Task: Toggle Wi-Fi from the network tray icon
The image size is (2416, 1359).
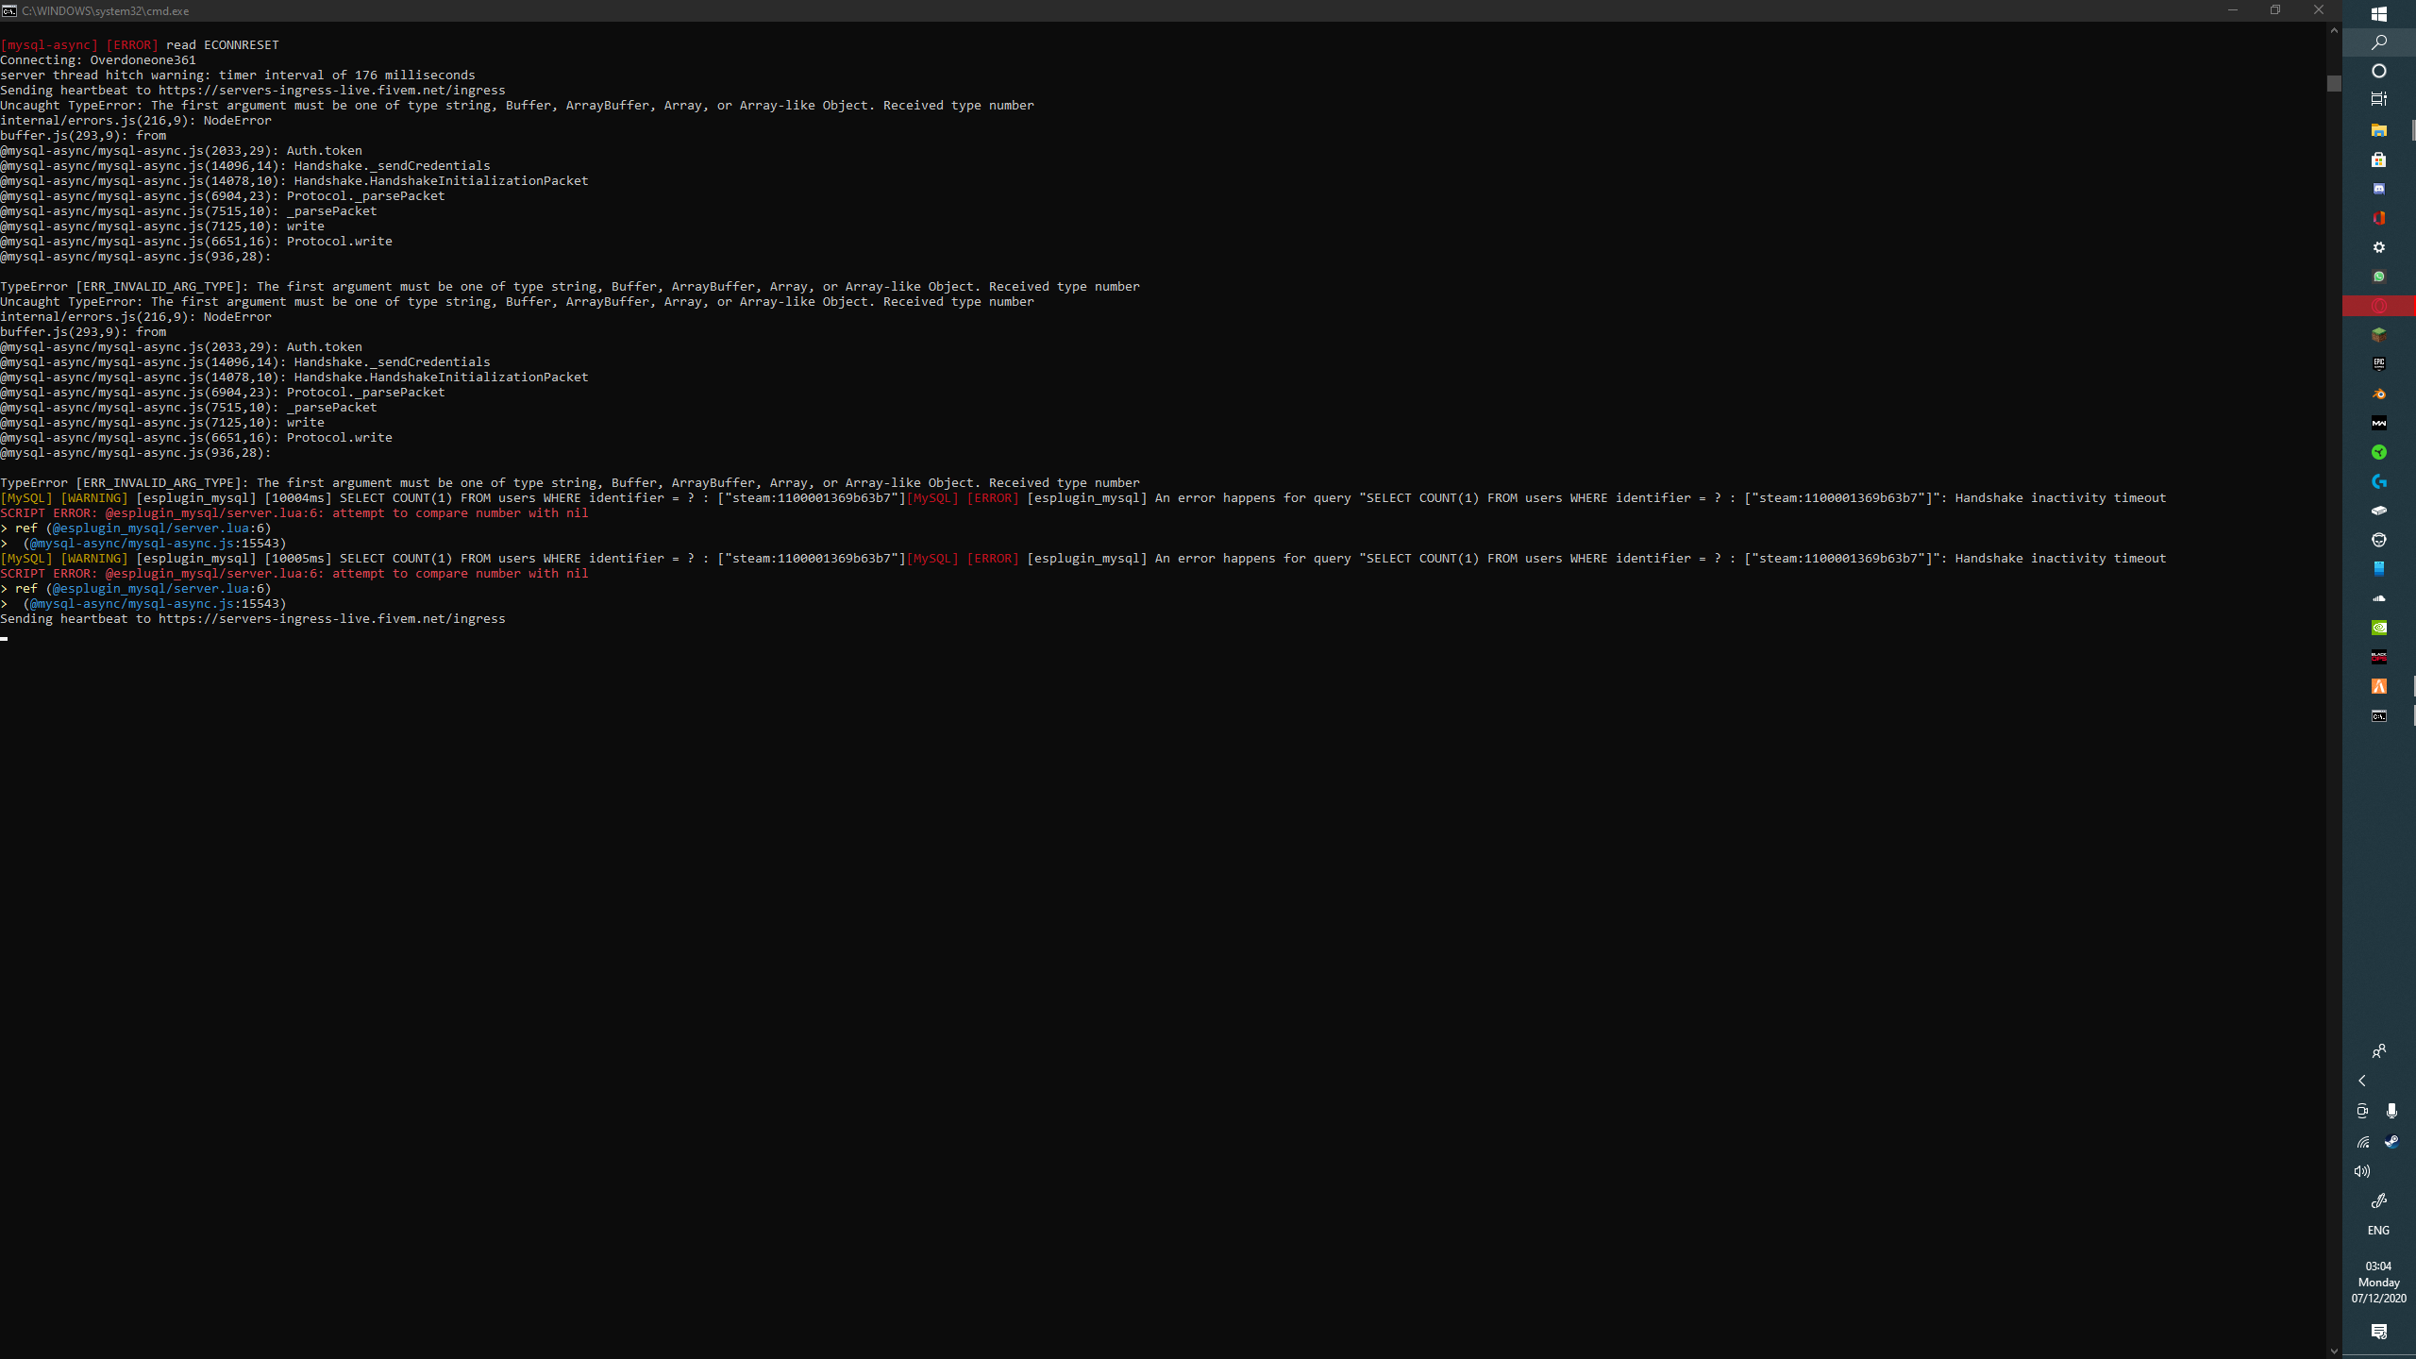Action: [2363, 1142]
